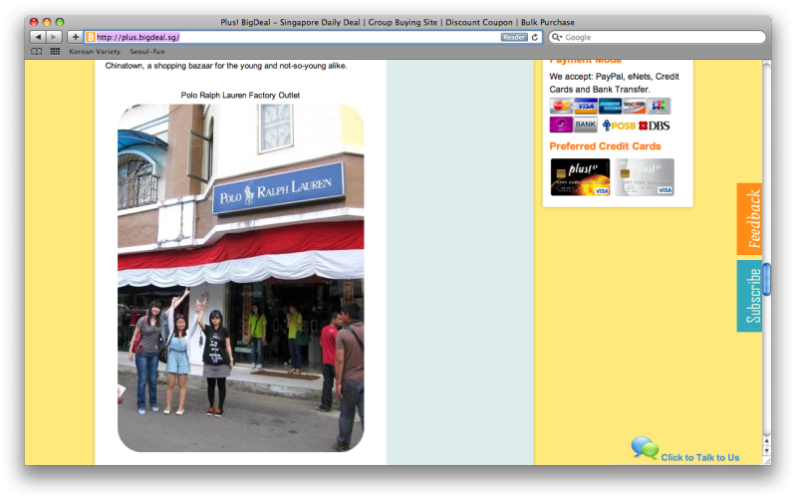Click the blue vertical scrollbar thumb

[766, 279]
